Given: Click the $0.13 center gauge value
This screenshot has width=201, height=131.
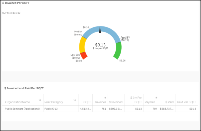Looking at the screenshot, I should pos(100,45).
